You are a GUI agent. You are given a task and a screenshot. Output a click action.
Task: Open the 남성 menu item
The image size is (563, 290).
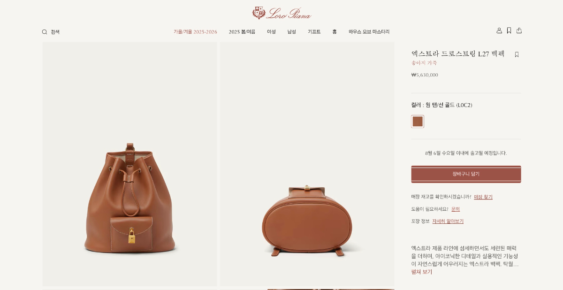[292, 32]
